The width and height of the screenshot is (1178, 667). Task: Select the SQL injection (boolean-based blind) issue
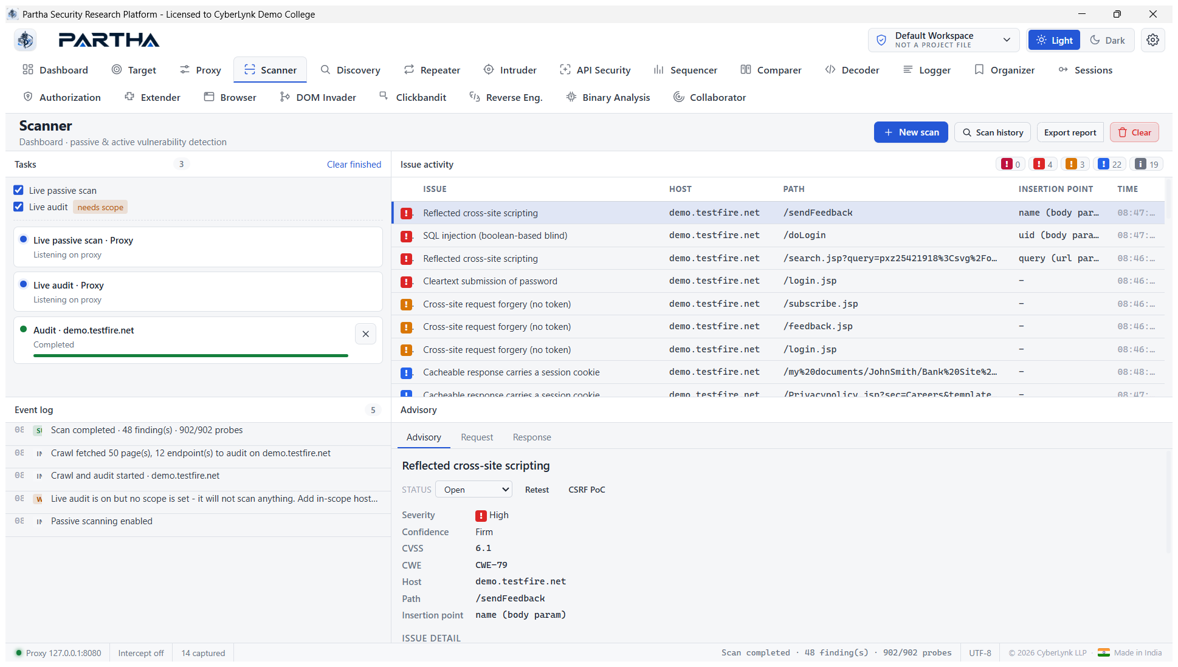[x=778, y=236]
